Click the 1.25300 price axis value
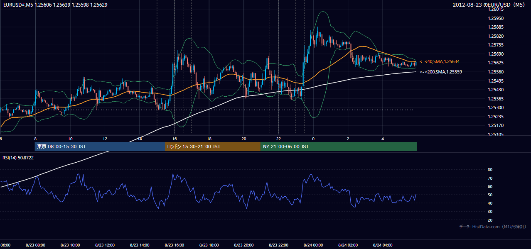The height and width of the screenshot is (249, 531). (x=495, y=107)
